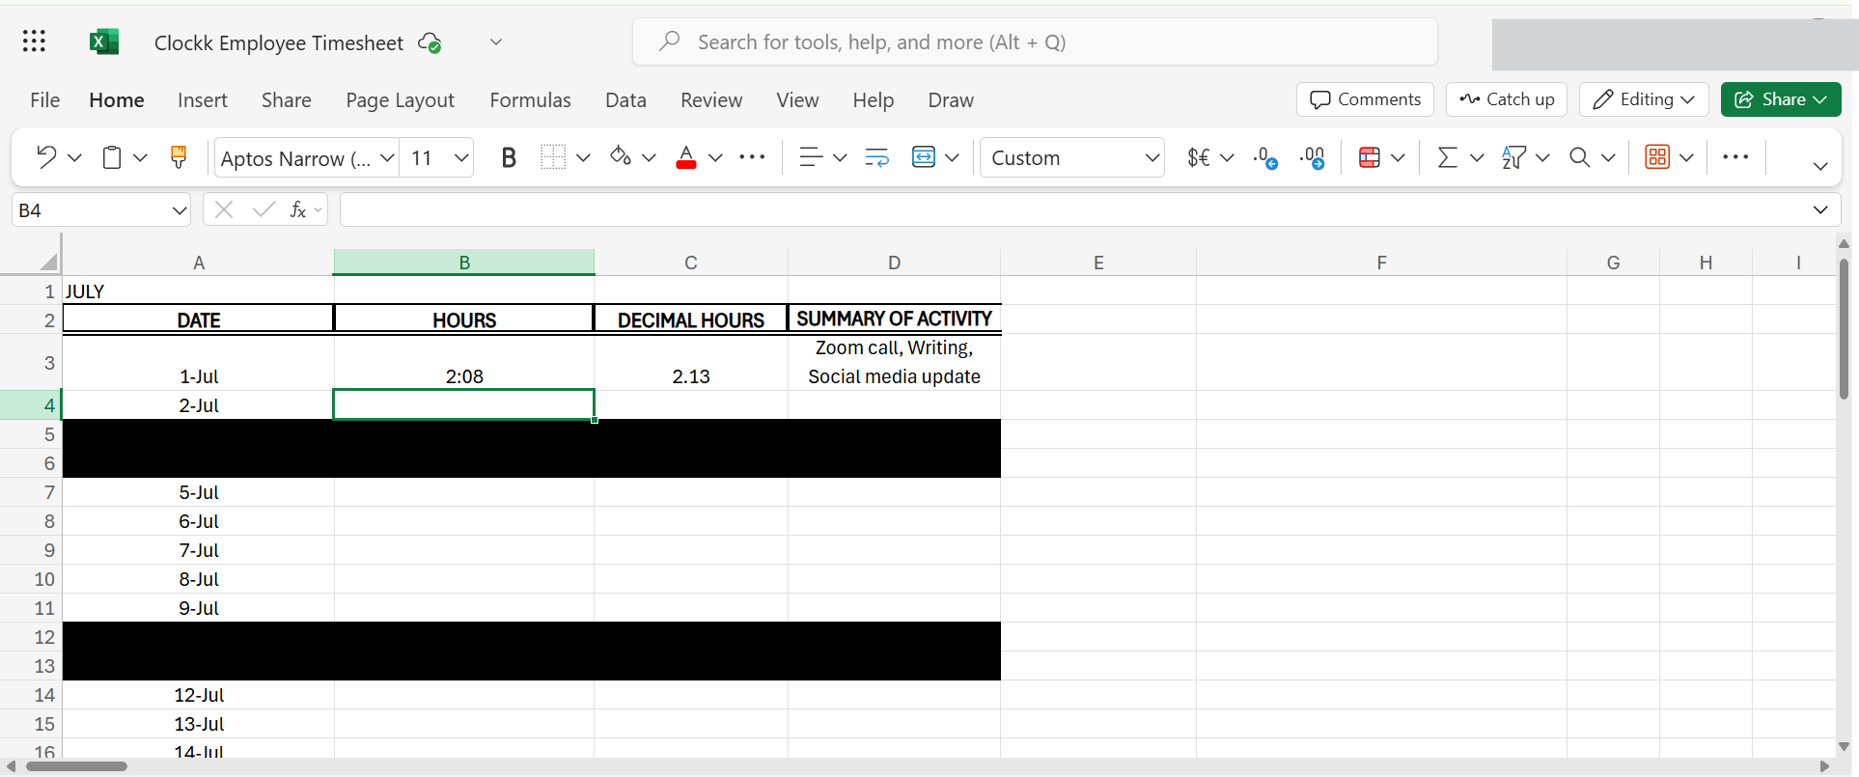Open more ribbon commands ellipsis
Viewport: 1859px width, 777px height.
[1735, 156]
